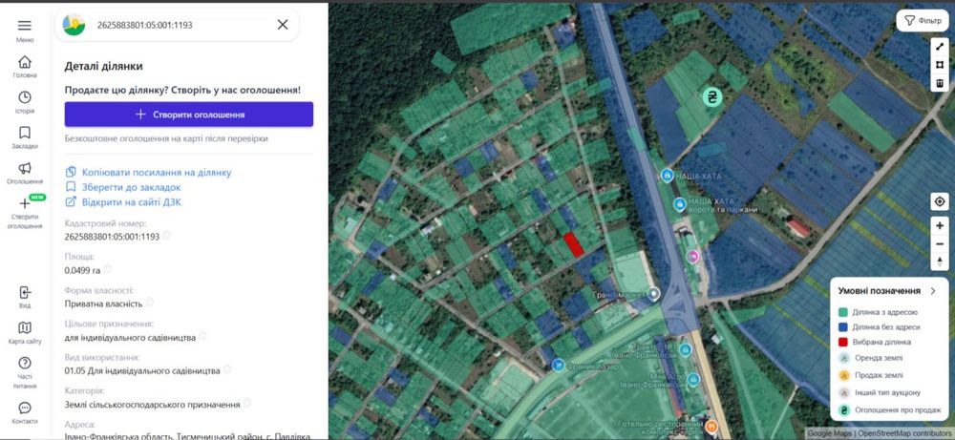Click the Вибрана ділянка red swatch
This screenshot has height=440, width=955.
point(843,342)
